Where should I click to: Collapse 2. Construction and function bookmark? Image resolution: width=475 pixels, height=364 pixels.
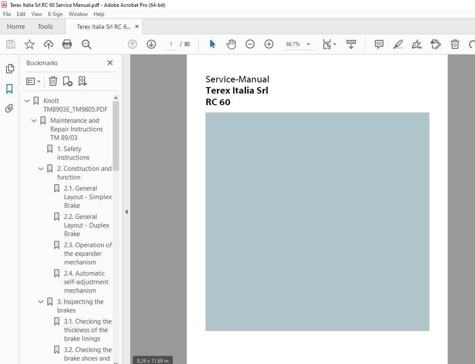click(40, 169)
